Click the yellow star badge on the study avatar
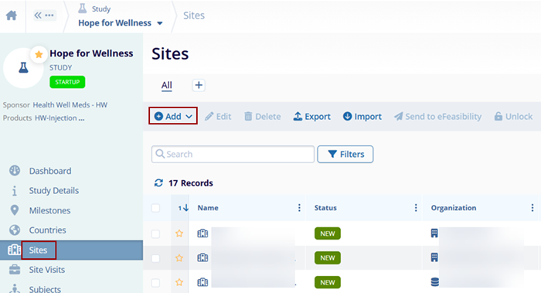Viewport: 541px width, 293px height. (39, 55)
